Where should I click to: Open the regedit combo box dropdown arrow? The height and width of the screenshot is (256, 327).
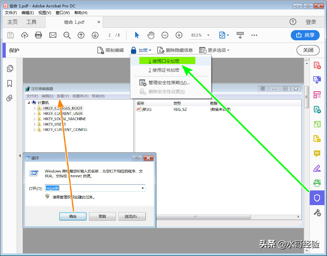click(143, 188)
